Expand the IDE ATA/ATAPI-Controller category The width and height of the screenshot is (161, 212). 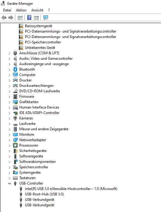(9, 113)
